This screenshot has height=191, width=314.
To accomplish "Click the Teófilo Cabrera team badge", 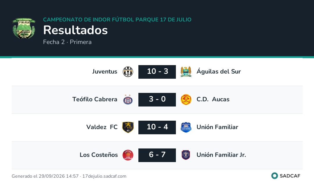I will 128,100.
